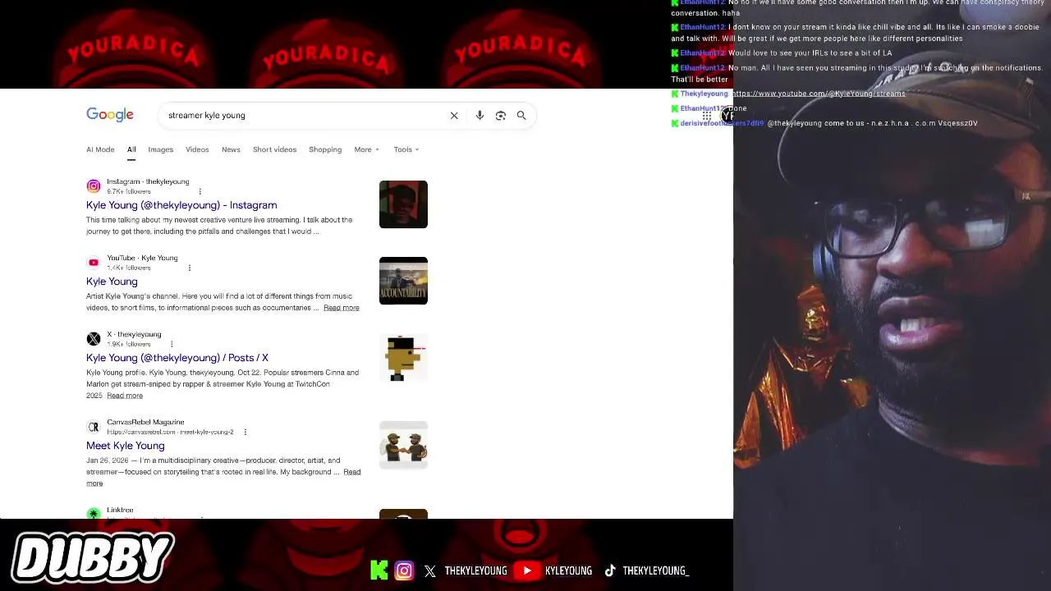Expand the Tools dropdown

[x=406, y=149]
